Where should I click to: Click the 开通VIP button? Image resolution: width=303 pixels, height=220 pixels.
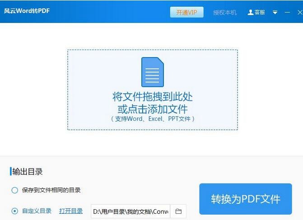pyautogui.click(x=186, y=12)
